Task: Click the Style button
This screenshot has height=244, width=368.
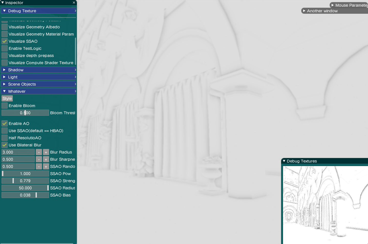Action: (7, 99)
